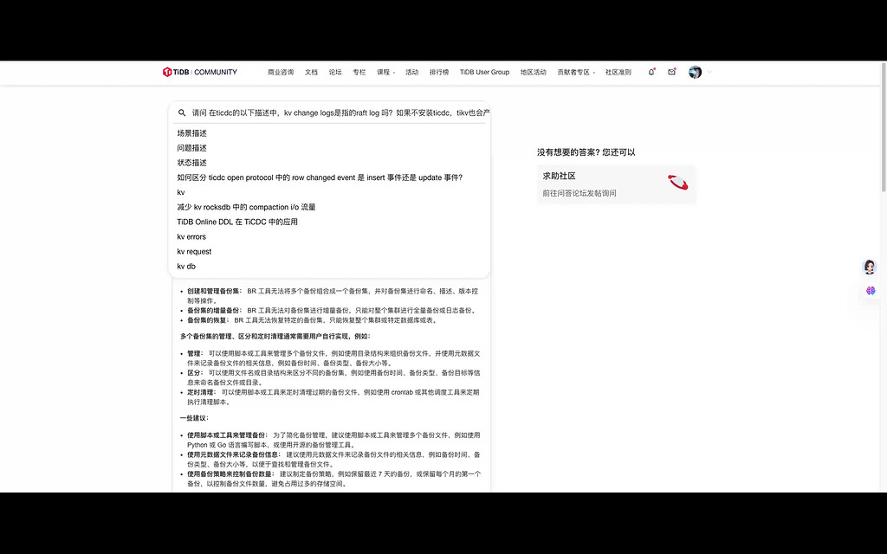
Task: Go to the 排行榜 page
Action: [439, 72]
